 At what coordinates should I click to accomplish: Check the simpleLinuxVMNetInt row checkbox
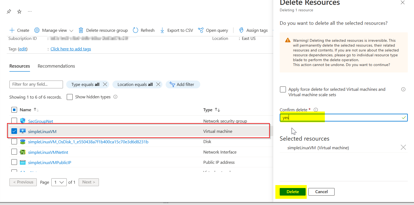14,152
